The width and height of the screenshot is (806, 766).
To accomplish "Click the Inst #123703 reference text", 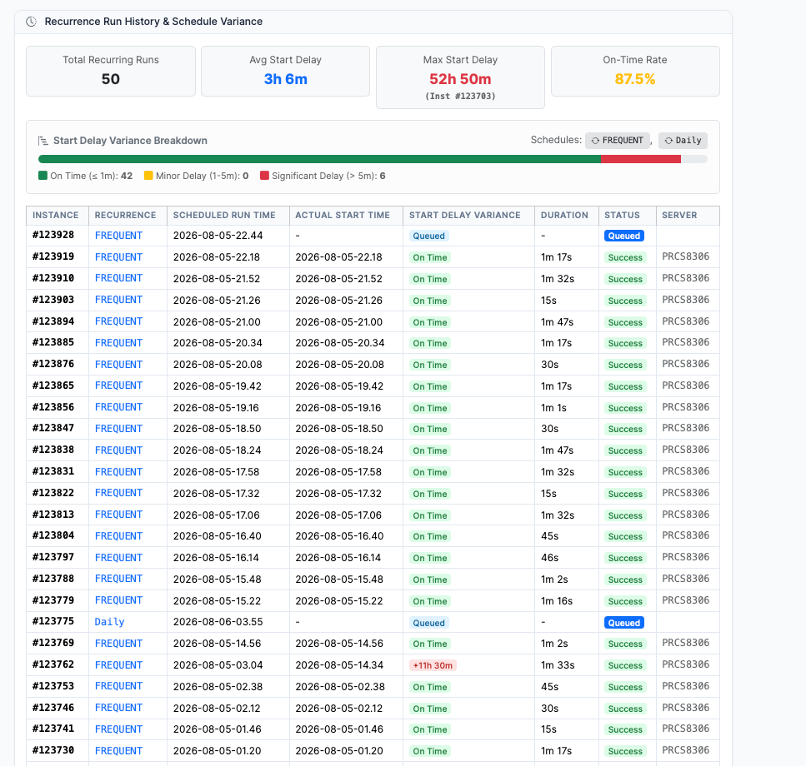I will click(x=460, y=96).
